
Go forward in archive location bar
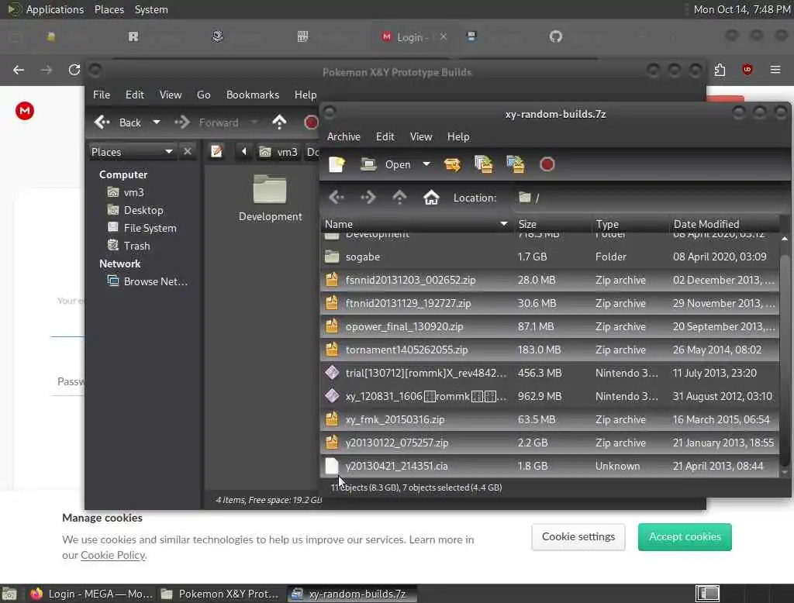click(x=368, y=198)
